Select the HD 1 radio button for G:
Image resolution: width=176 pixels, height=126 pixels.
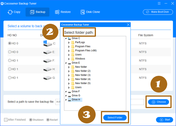pos(10,78)
